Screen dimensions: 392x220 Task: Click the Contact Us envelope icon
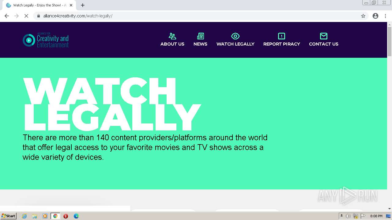coord(324,36)
